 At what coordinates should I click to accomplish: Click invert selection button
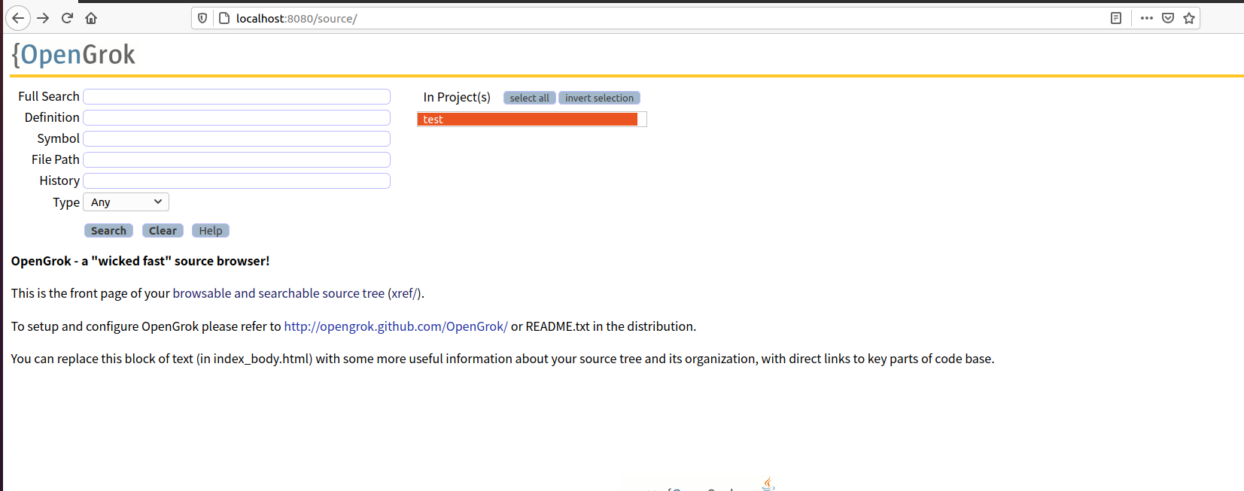(599, 98)
